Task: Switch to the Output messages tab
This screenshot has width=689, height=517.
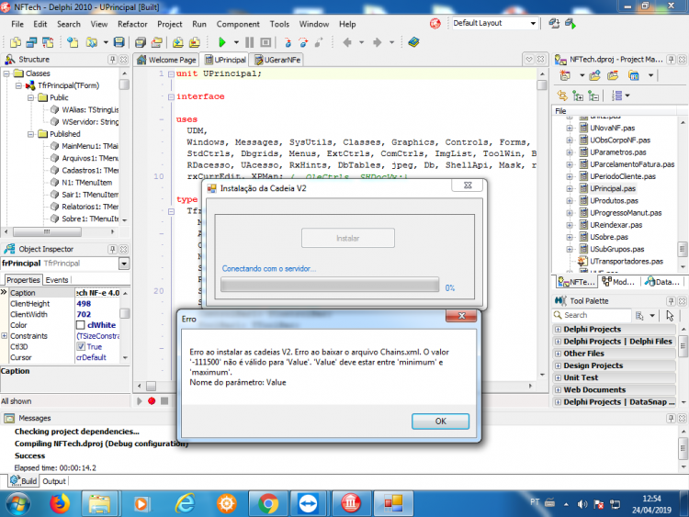Action: [x=54, y=481]
